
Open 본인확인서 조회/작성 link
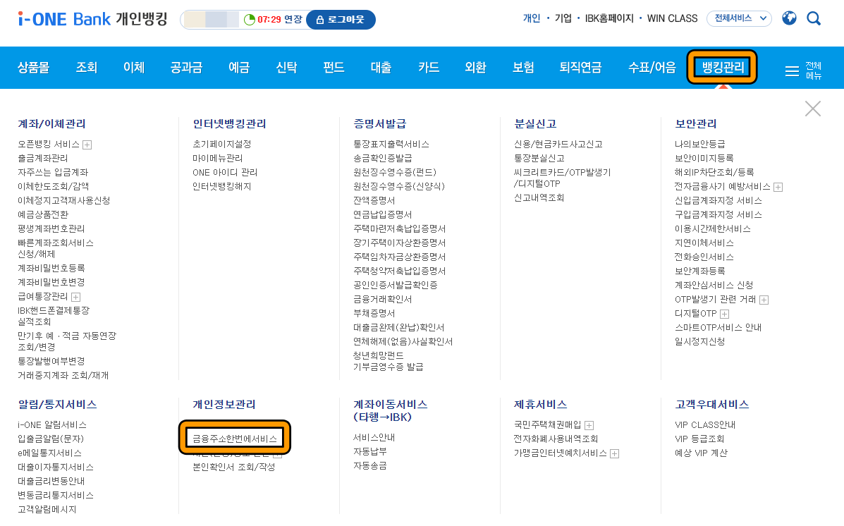point(233,467)
